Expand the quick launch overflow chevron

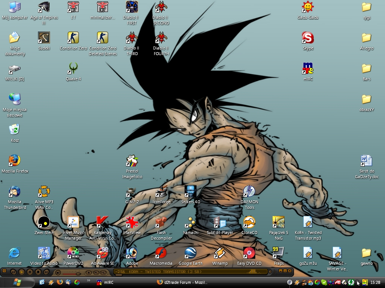pyautogui.click(x=89, y=280)
